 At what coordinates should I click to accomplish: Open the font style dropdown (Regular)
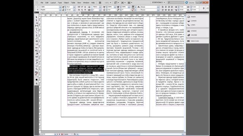click(60, 10)
